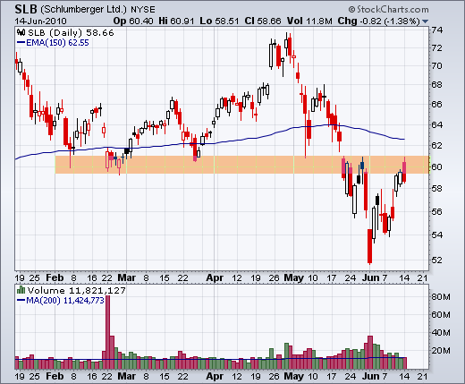Click the 14-Jun-2010 date text
This screenshot has width=465, height=384.
coord(41,21)
